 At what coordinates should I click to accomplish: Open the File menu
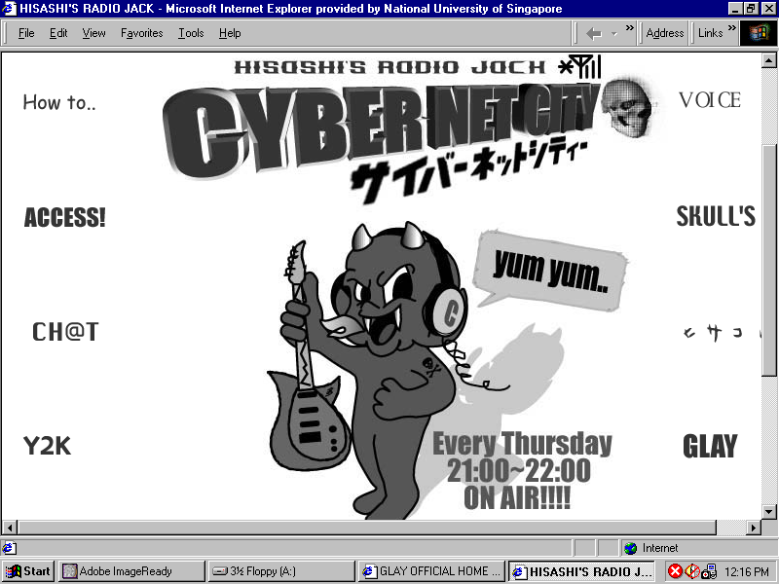pos(26,33)
